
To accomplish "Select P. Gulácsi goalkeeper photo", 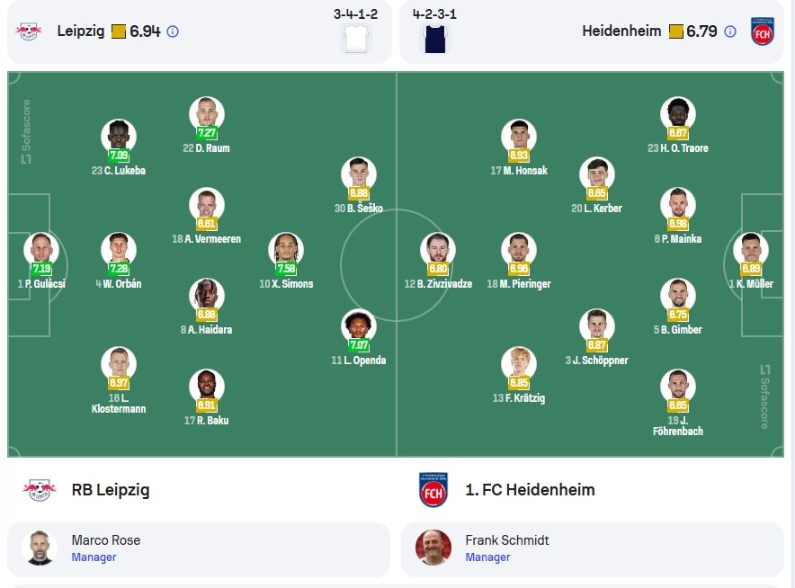I will coord(41,250).
